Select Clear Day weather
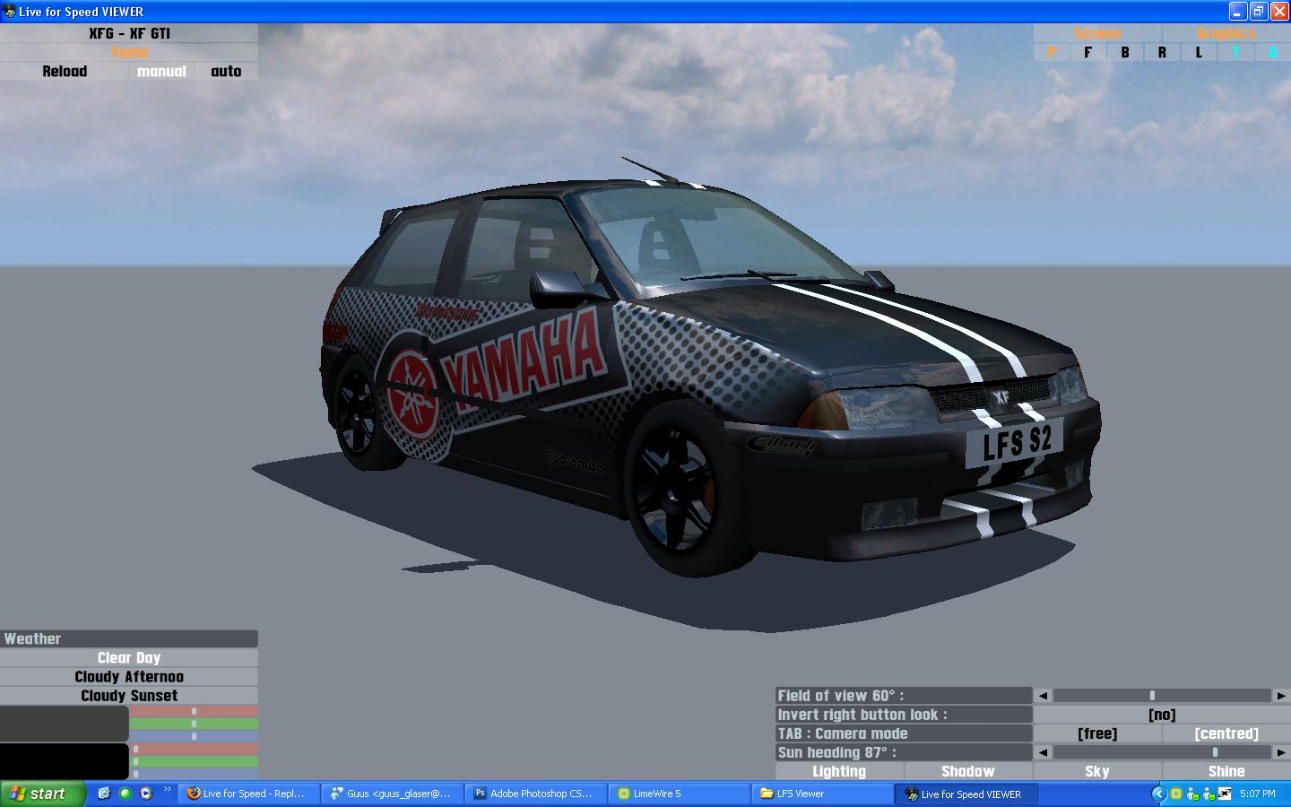1291x807 pixels. coord(129,657)
